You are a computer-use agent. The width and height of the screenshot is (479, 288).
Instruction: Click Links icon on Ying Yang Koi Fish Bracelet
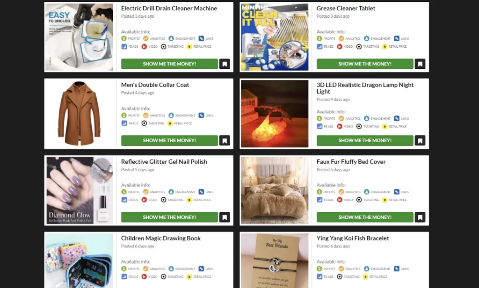pyautogui.click(x=397, y=269)
